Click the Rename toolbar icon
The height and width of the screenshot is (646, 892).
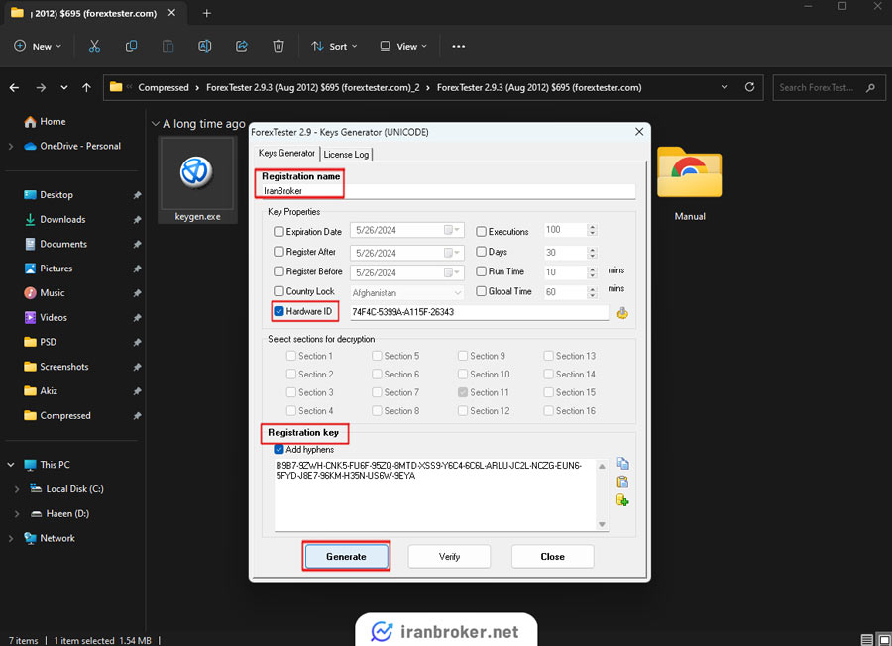(x=205, y=46)
